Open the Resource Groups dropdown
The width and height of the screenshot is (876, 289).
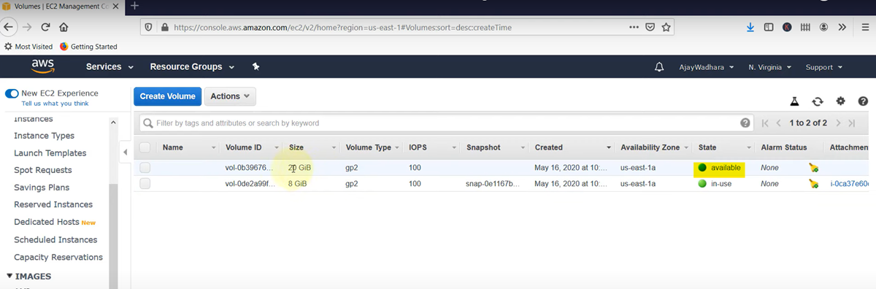192,66
